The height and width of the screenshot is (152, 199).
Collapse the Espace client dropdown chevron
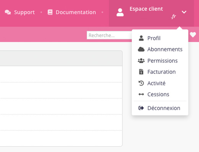pos(184,12)
